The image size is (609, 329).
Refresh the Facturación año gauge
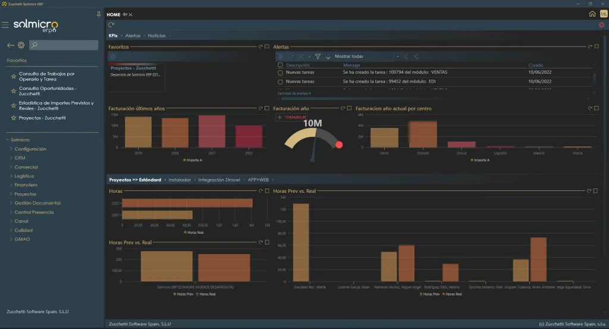click(343, 108)
